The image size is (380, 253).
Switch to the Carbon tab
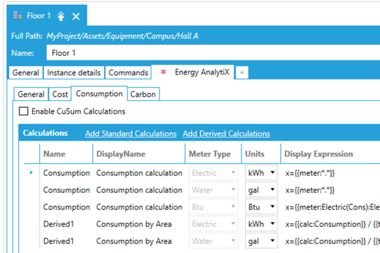click(143, 94)
